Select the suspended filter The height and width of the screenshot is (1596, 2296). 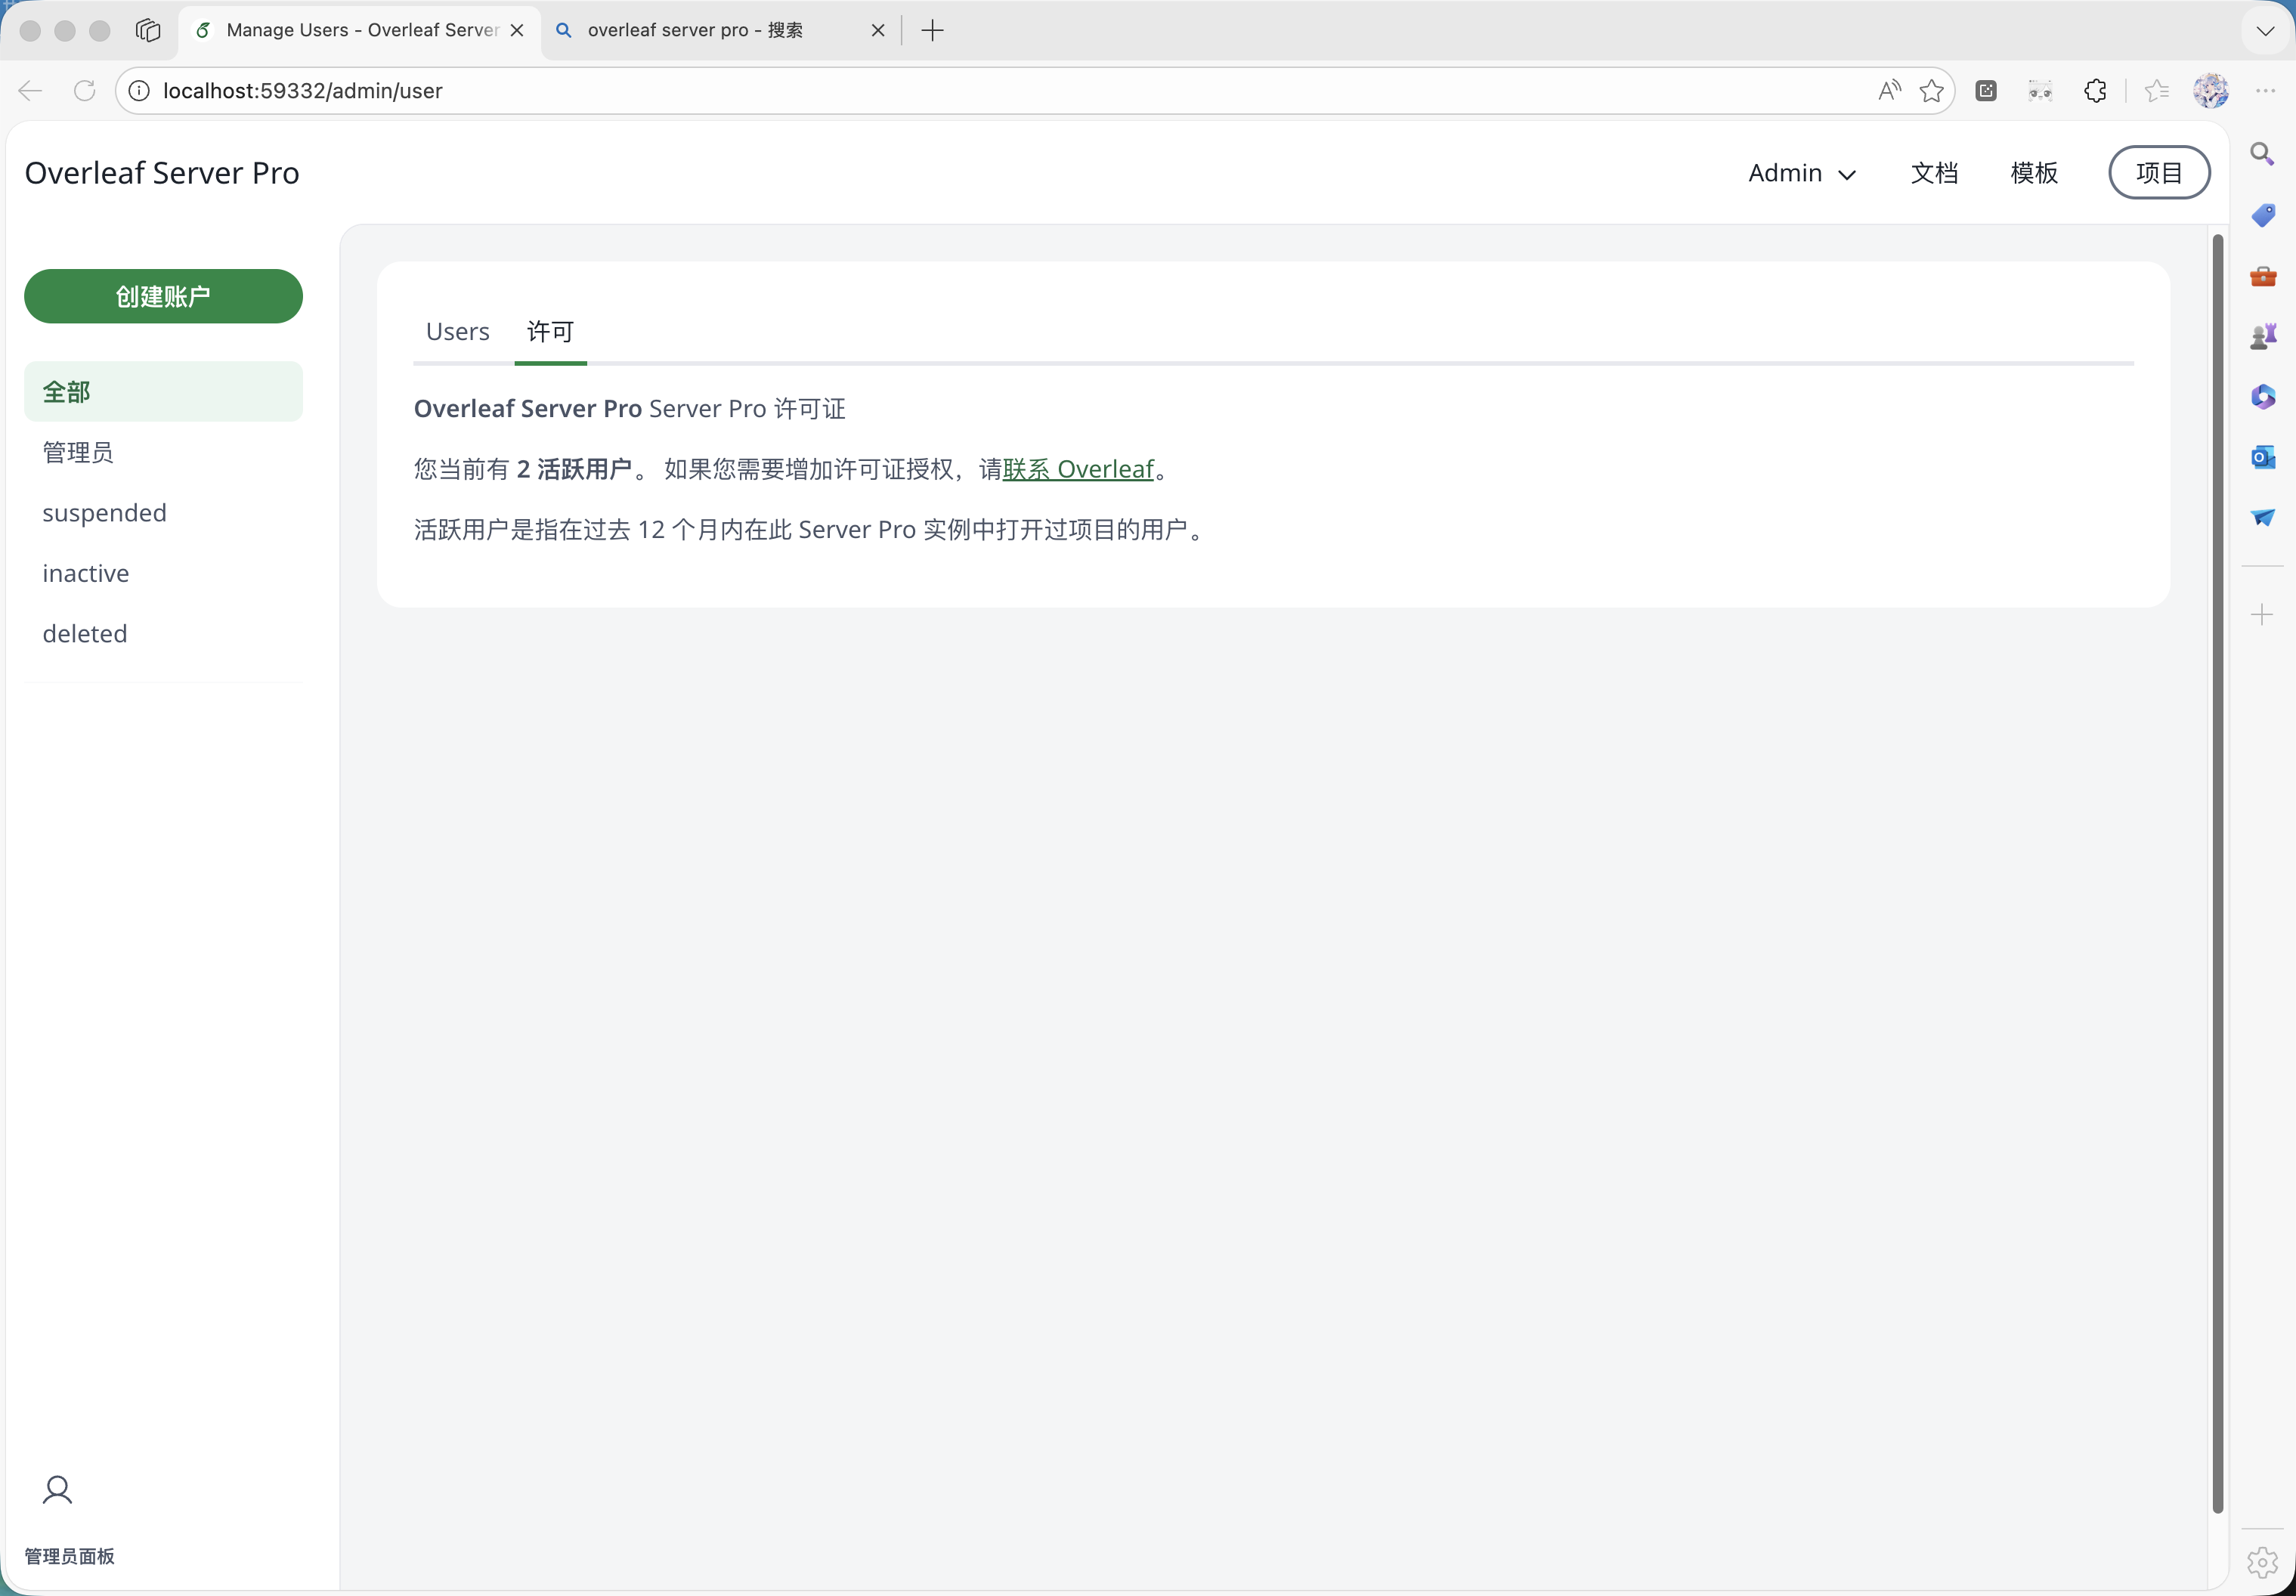click(163, 513)
